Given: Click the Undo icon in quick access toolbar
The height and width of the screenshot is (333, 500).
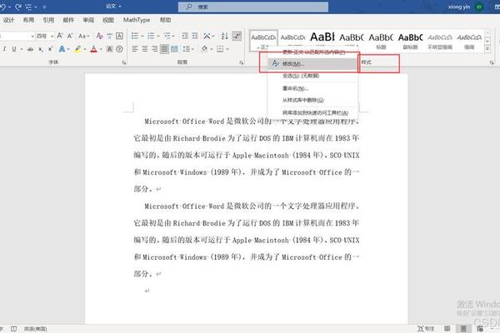Looking at the screenshot, I should pos(2,7).
